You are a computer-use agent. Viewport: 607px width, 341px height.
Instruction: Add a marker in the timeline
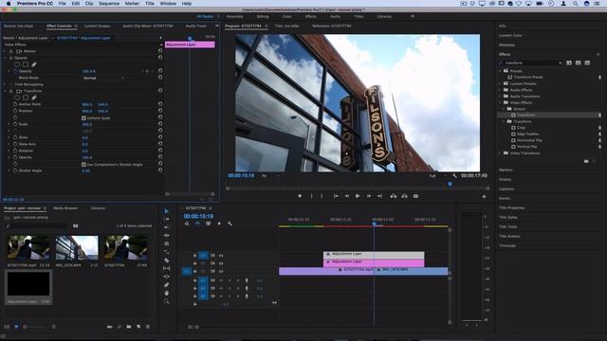click(219, 224)
